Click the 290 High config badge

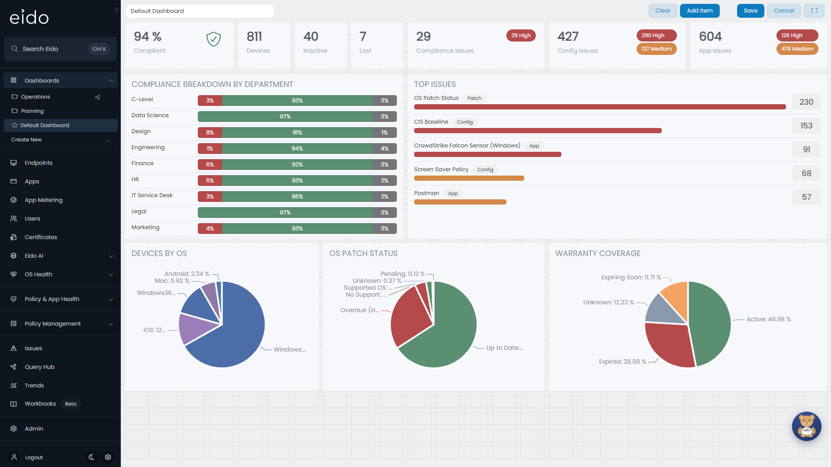tap(656, 35)
